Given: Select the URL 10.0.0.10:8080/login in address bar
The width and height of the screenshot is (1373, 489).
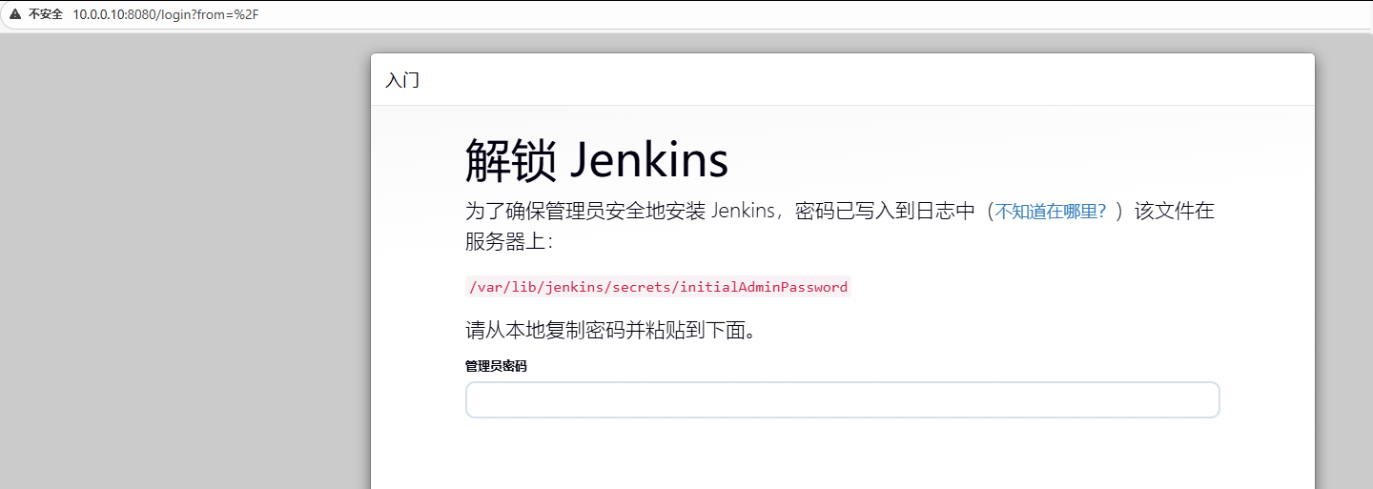Looking at the screenshot, I should pyautogui.click(x=166, y=14).
